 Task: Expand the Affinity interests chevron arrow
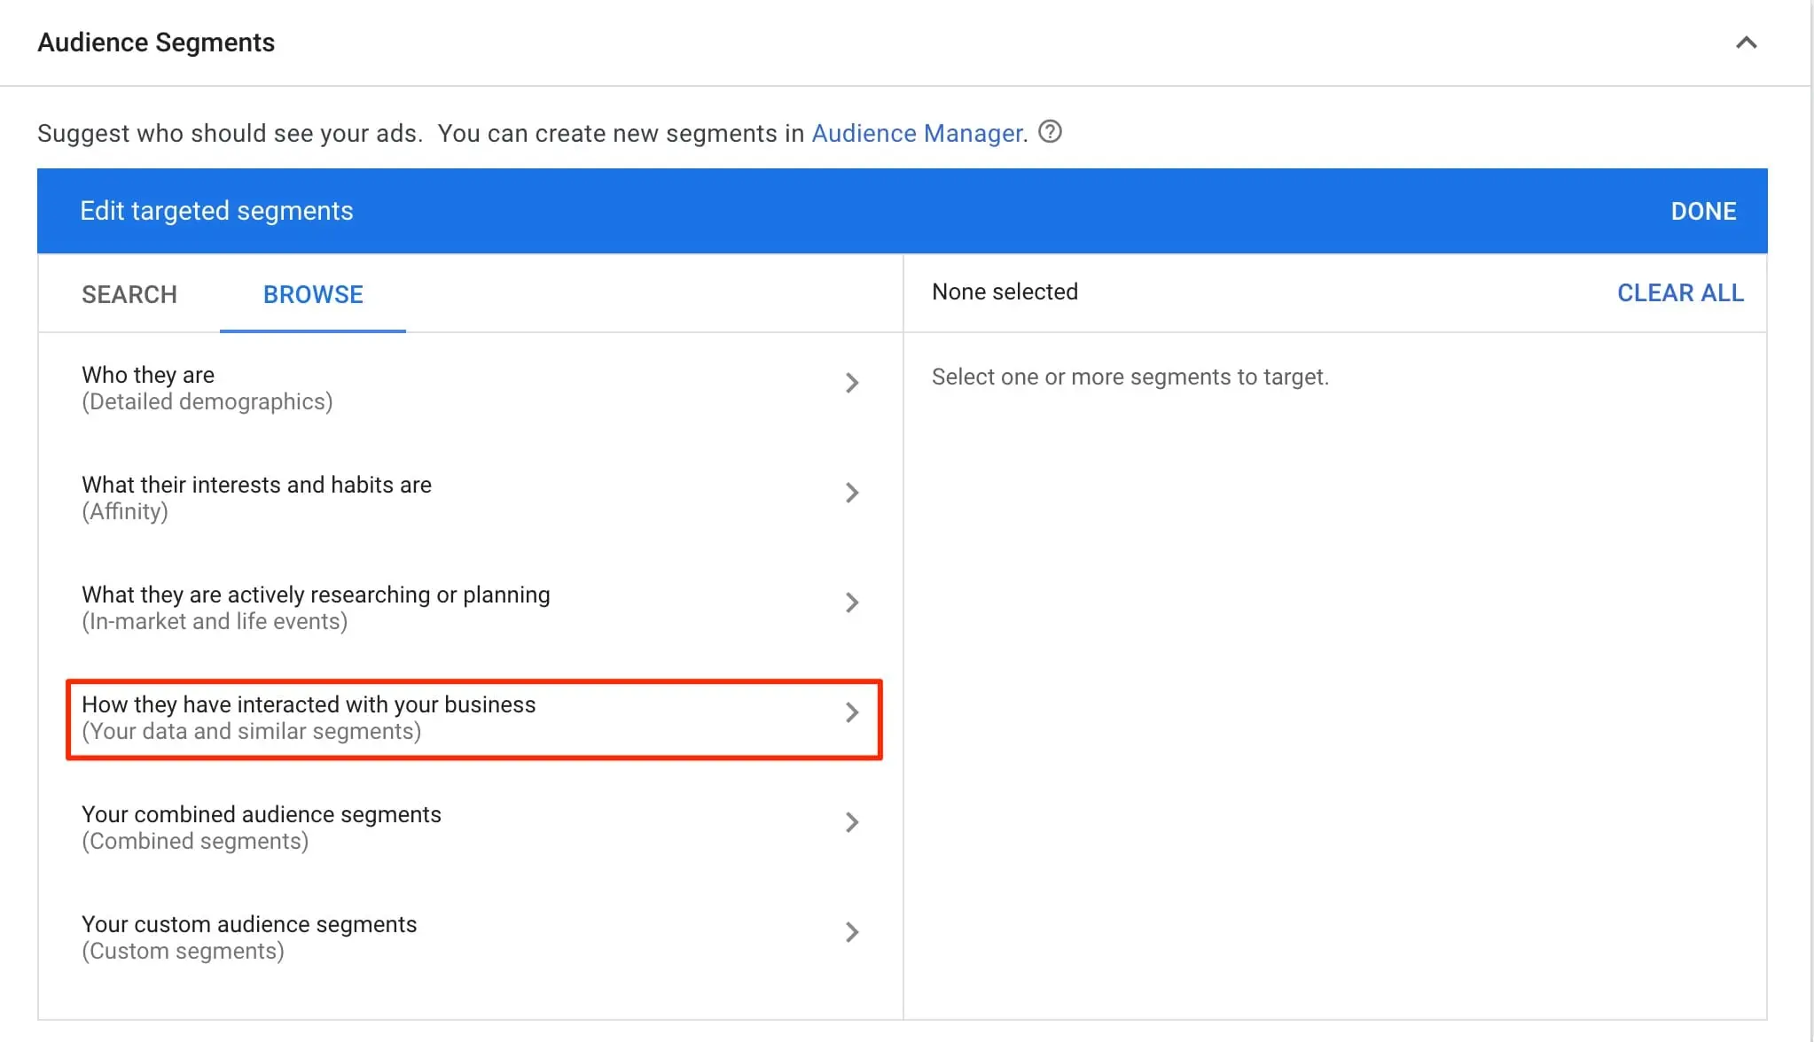pyautogui.click(x=851, y=493)
